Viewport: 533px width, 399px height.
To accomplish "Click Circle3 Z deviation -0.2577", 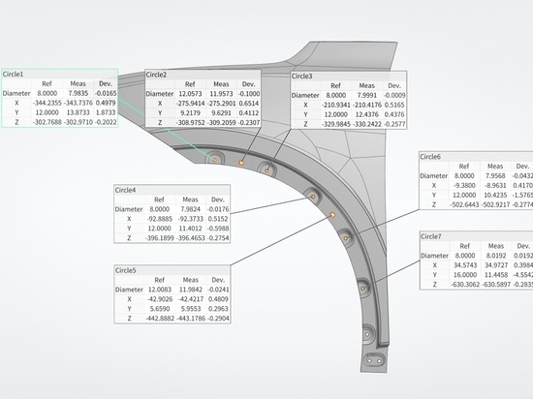I will point(394,124).
